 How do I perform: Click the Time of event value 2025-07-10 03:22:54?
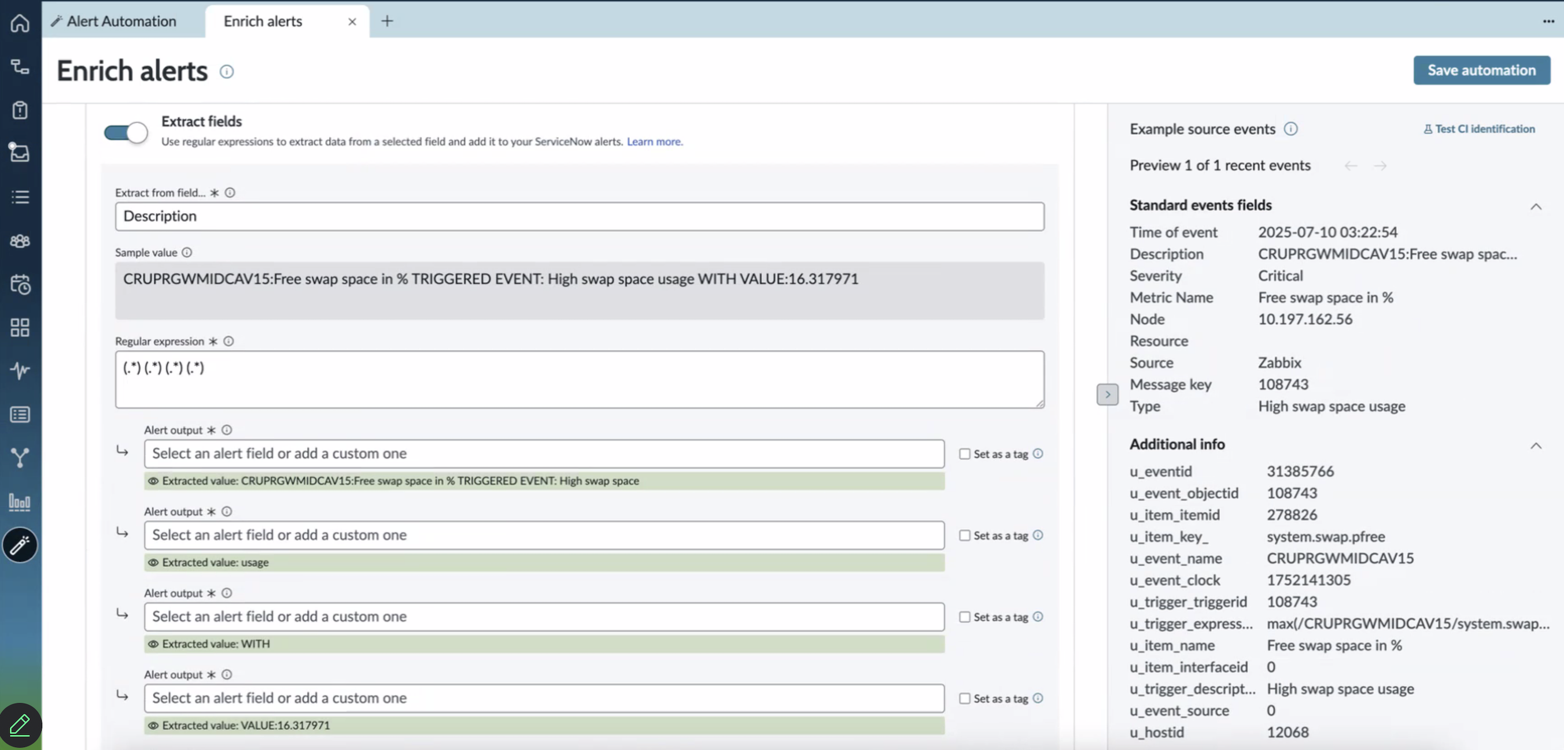1327,232
